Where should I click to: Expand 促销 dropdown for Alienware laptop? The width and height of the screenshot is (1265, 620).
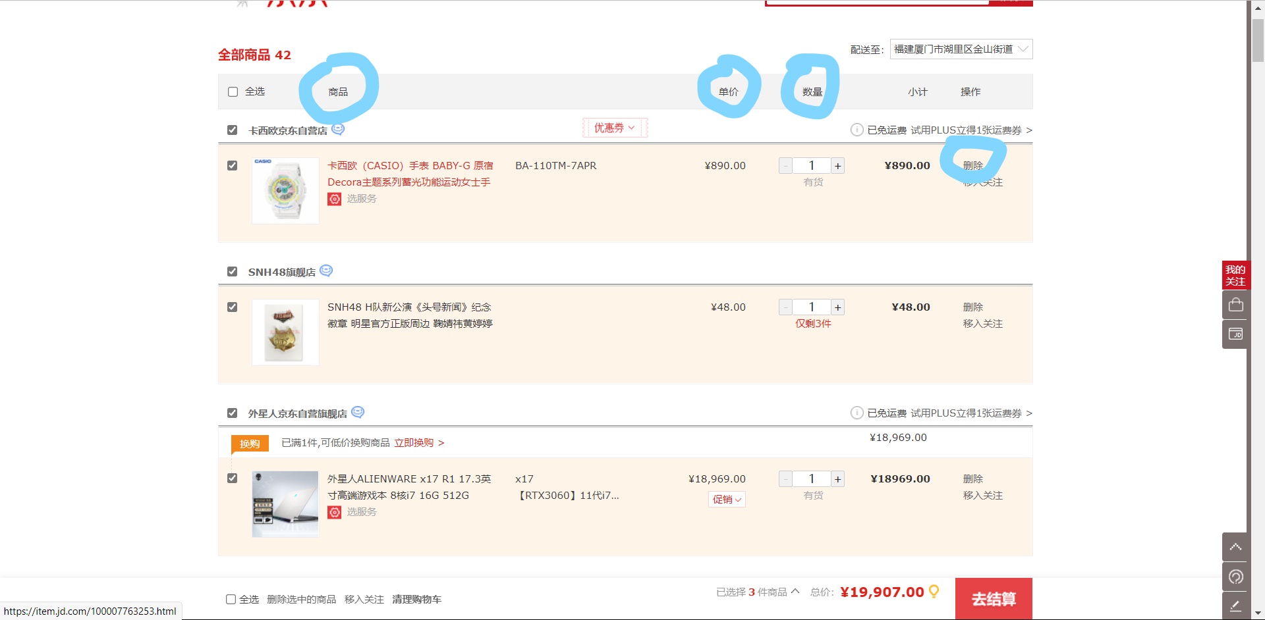point(727,500)
